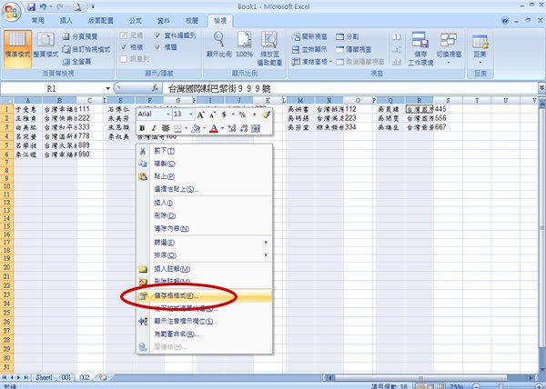Viewport: 546px width, 389px height.
Task: Select 清除內容 Clear Contents
Action: tap(204, 229)
